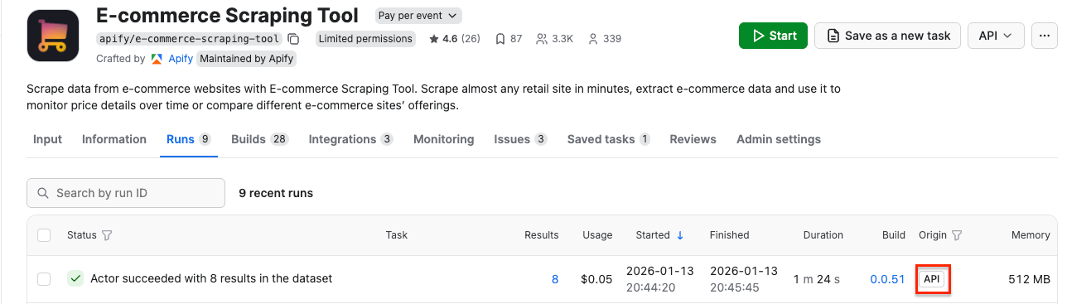Click the 1 m 24 s duration
Image resolution: width=1067 pixels, height=304 pixels.
816,279
